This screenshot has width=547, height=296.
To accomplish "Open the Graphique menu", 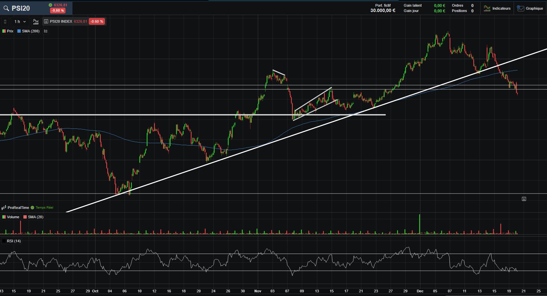I will click(x=530, y=8).
